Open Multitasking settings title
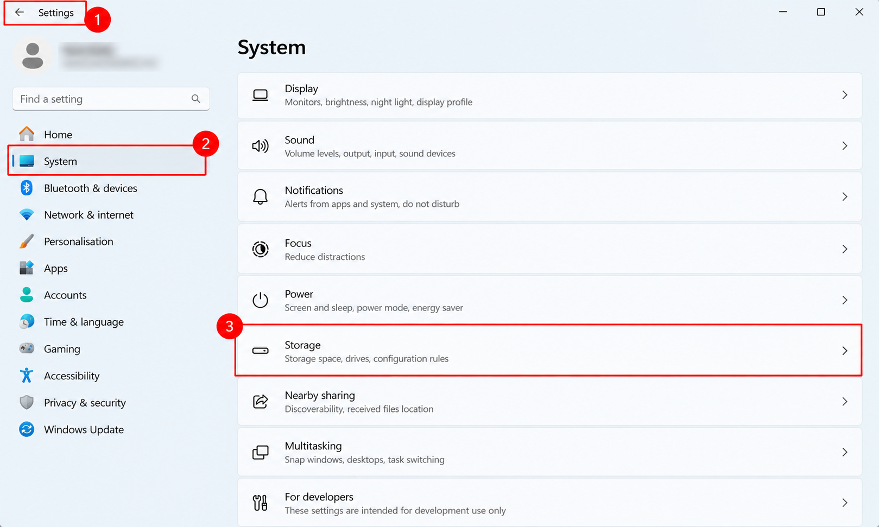879x527 pixels. pos(313,446)
